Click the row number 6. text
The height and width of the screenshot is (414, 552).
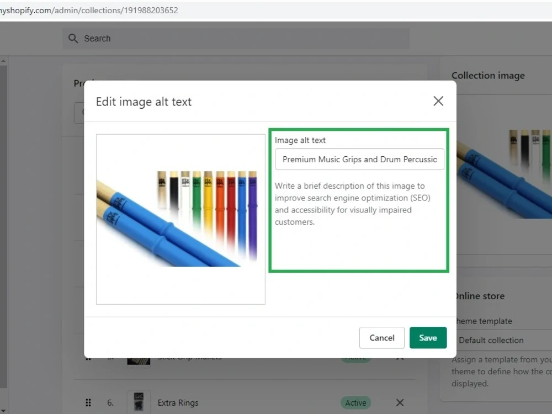point(110,402)
